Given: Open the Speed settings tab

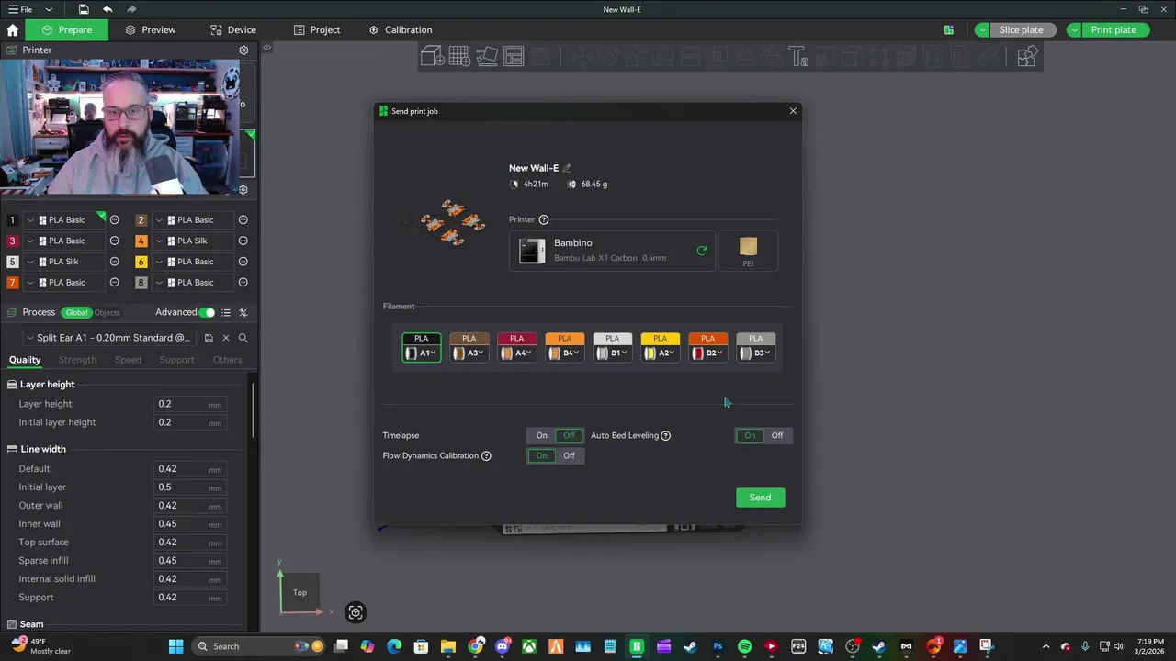Looking at the screenshot, I should point(128,360).
